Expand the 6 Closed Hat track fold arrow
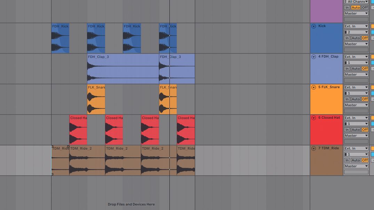The width and height of the screenshot is (374, 210). 313,118
